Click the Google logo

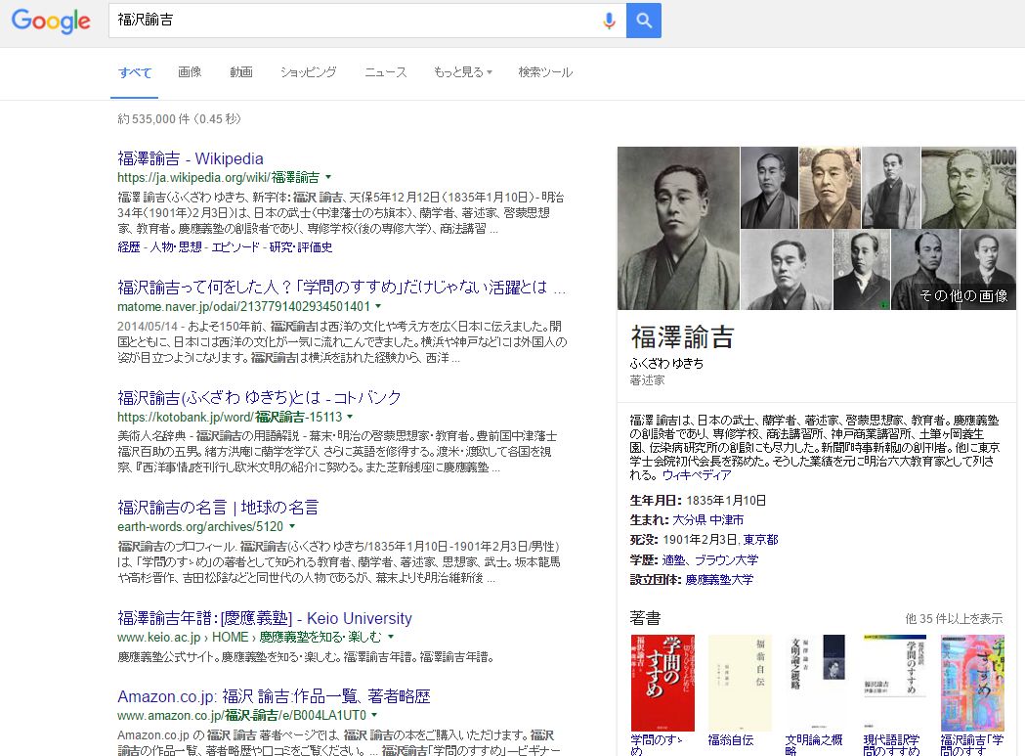point(51,21)
